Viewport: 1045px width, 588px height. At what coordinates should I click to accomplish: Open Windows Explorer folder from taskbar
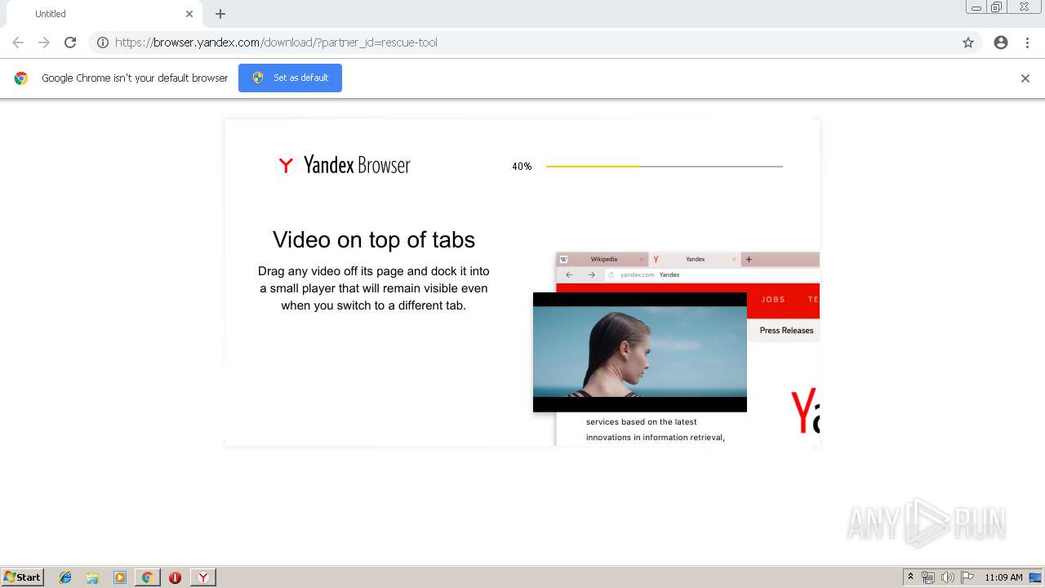92,577
